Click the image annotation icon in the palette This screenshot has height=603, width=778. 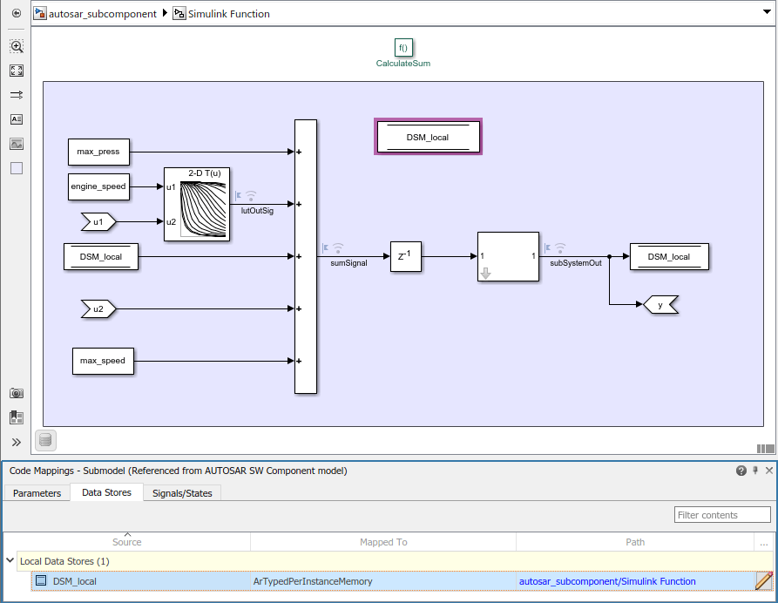(16, 144)
